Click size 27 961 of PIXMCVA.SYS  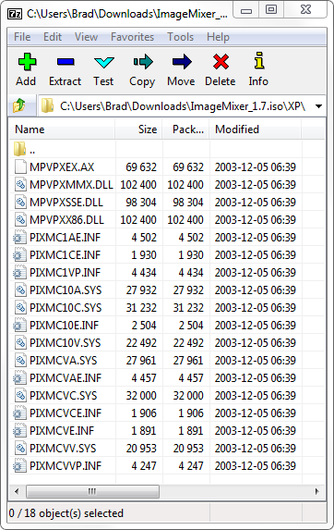coord(141,360)
